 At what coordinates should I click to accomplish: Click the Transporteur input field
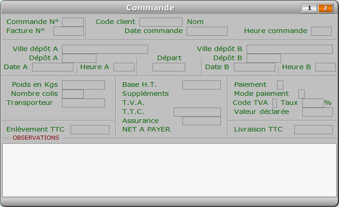pos(83,103)
